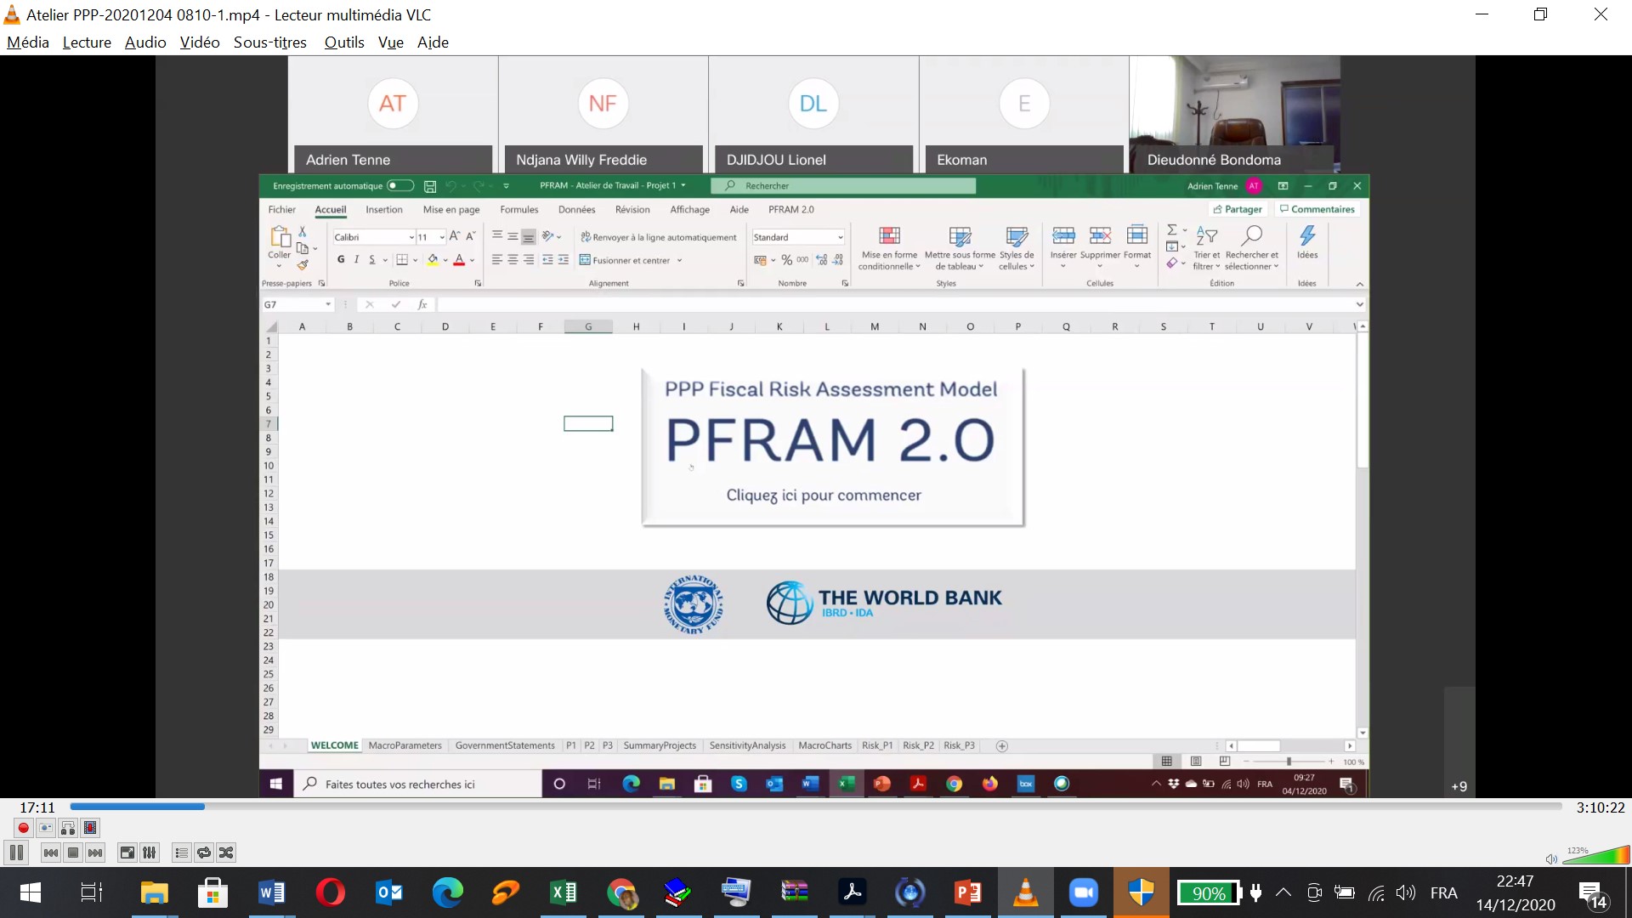Open the VLC Outils menu
1632x918 pixels.
click(344, 42)
